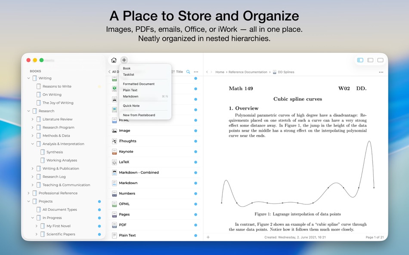This screenshot has width=409, height=255.
Task: Click the LaTeX document icon
Action: (115, 162)
